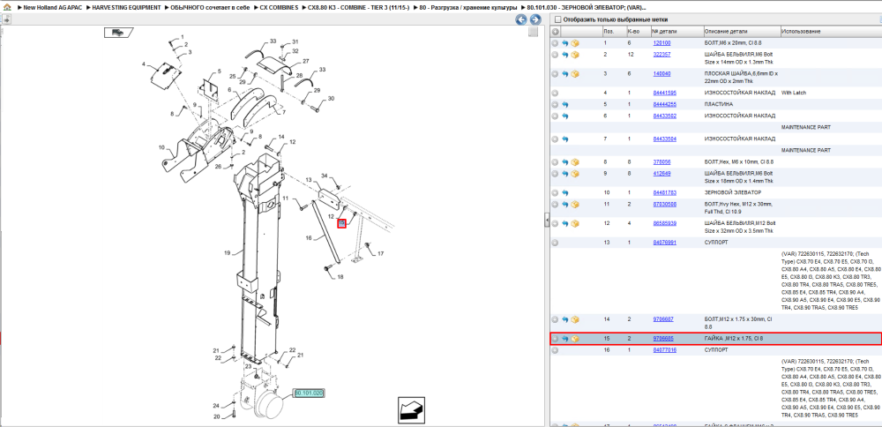Click the blue arrow icon on position 3 row
882x427 pixels.
tap(564, 74)
